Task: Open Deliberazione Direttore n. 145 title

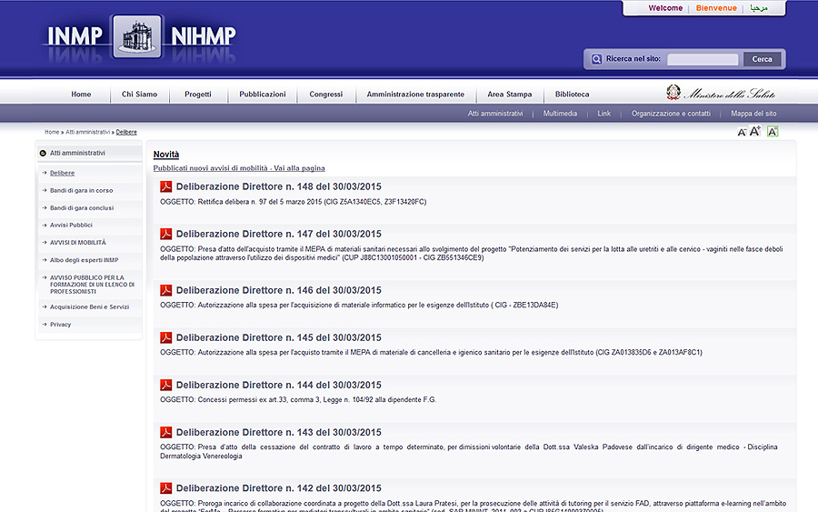Action: [x=279, y=338]
